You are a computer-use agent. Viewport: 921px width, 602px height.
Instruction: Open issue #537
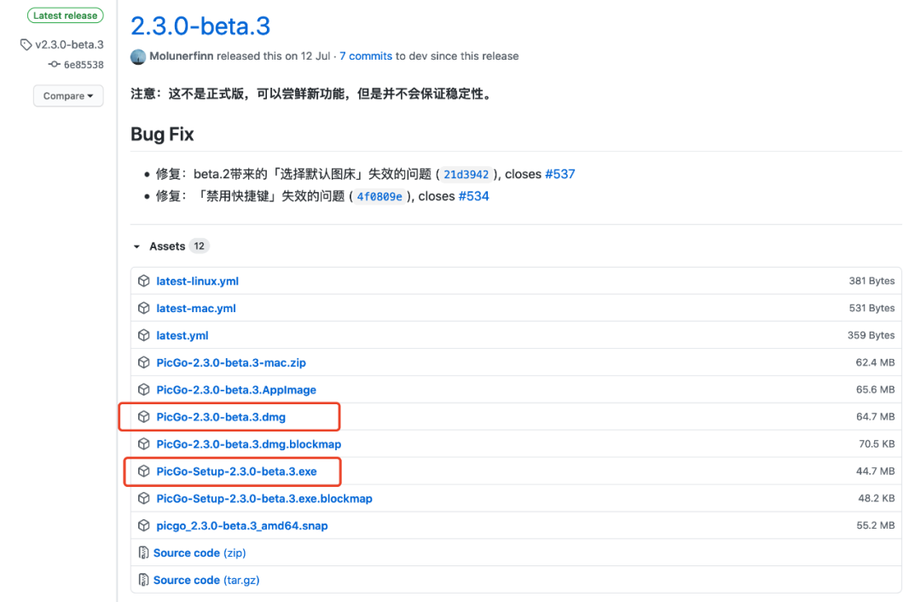559,174
